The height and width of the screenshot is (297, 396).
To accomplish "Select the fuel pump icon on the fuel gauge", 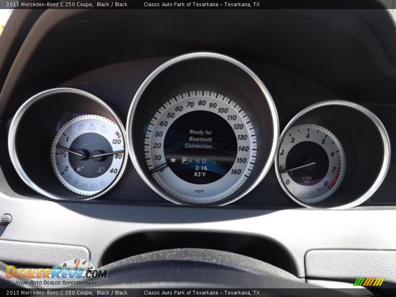I will (x=79, y=169).
